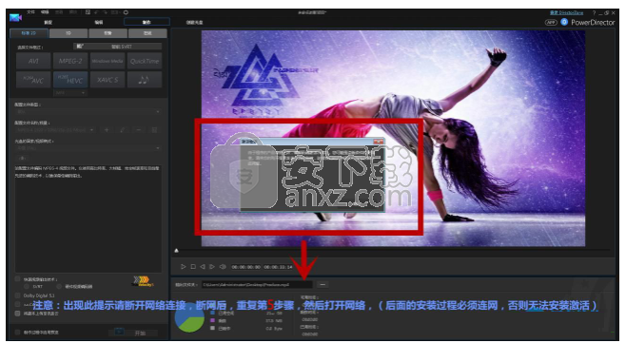Select the Standard 2D tab
Viewport: 626px width, 343px height.
pos(29,33)
